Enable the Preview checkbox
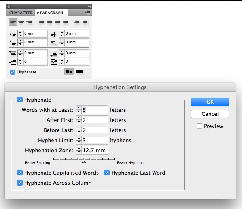 click(x=200, y=126)
